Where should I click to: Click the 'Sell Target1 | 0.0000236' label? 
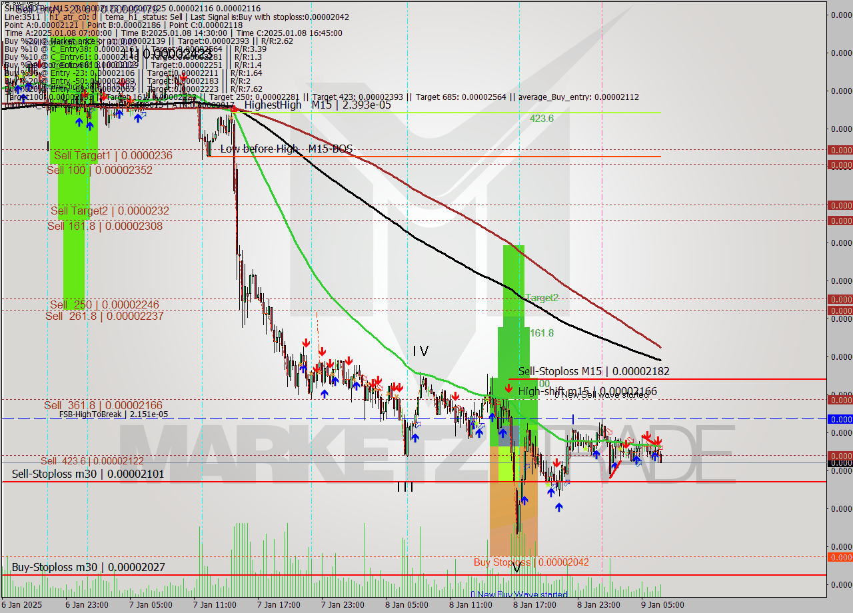coord(113,155)
